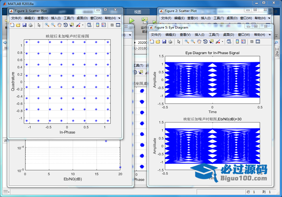Toggle Edit Plot arrow in Figure 1
282x197 pixels.
[39, 25]
